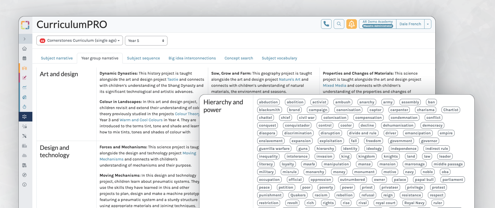Open the calendar icon in sidebar
495x208 pixels.
[x=25, y=58]
